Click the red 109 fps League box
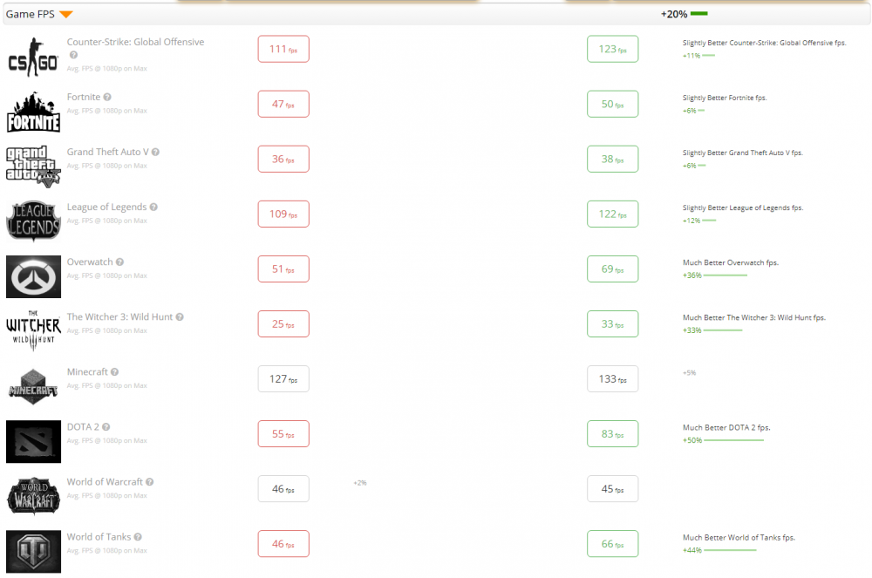 coord(283,214)
